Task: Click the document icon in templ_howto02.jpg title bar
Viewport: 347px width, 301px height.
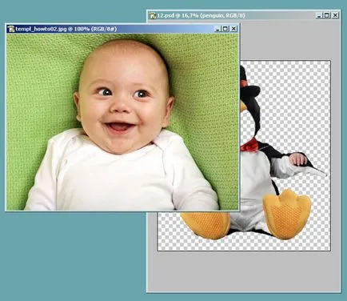Action: point(11,29)
